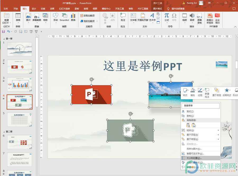Viewport: 238px width, 176px height.
Task: Switch to the 开始 (Home) tab
Action: [x=16, y=9]
